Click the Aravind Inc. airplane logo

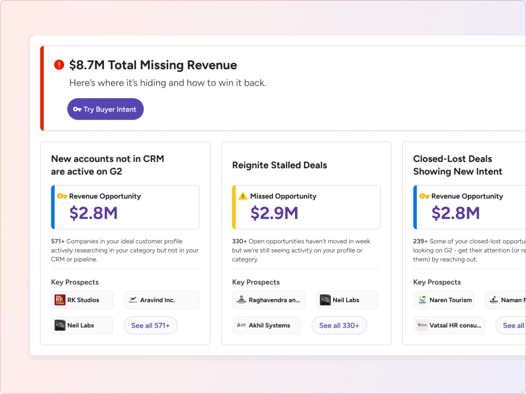pos(133,300)
